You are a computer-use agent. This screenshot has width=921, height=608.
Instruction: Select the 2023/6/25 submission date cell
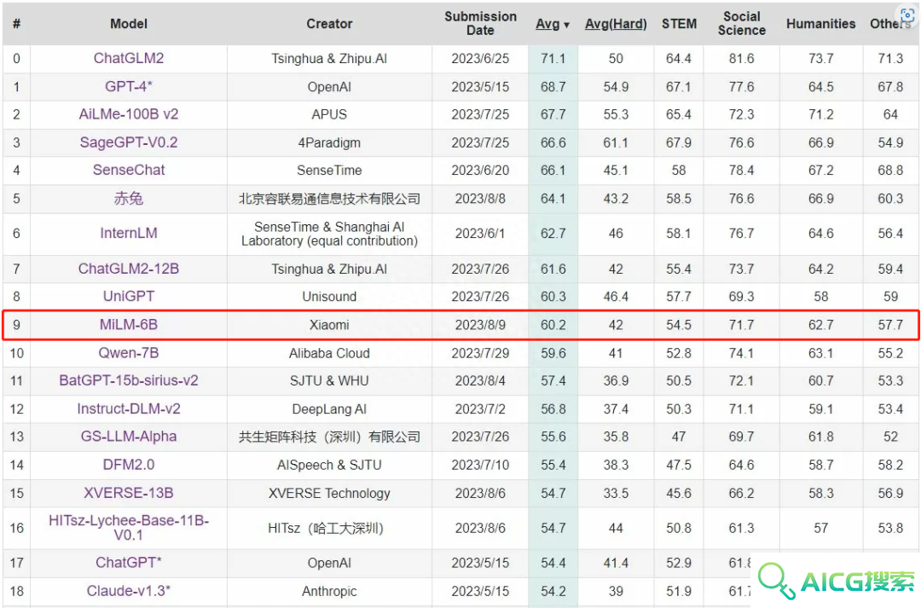click(480, 58)
